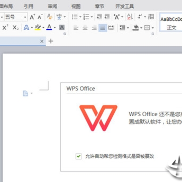Viewport: 182px width, 182px height.
Task: Toggle justify alignment
Action: click(x=103, y=28)
